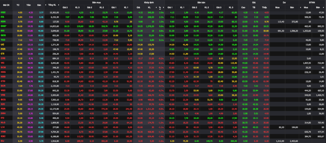Open the CTD stock symbol
Viewport: 326px width, 143px height.
(3, 81)
